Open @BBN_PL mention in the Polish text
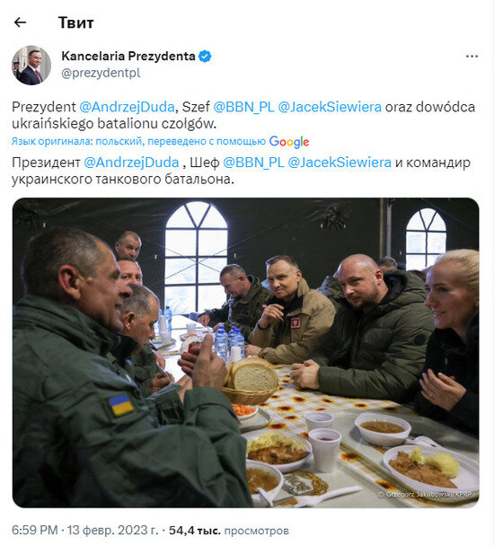The image size is (494, 546). [x=243, y=107]
